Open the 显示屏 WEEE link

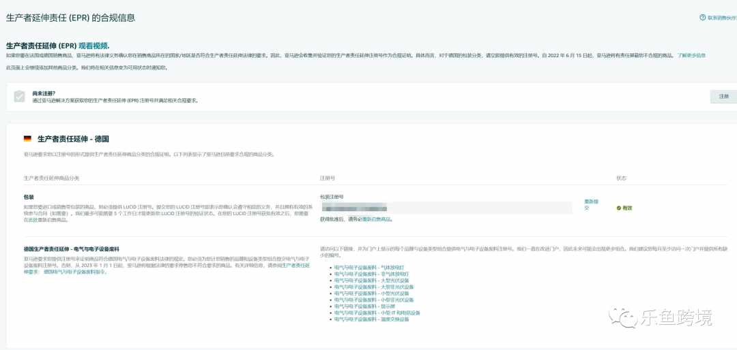[x=364, y=306]
